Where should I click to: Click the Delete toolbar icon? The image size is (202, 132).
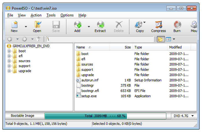click(x=119, y=27)
